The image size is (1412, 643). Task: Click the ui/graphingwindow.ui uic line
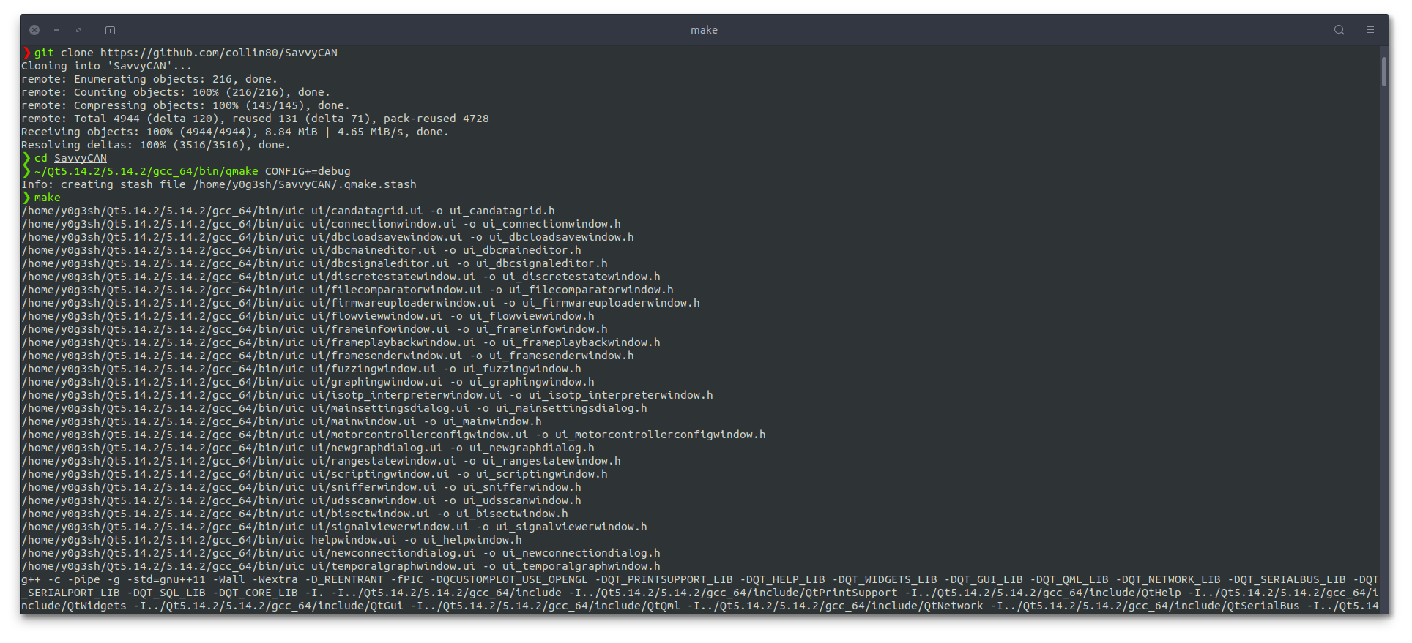point(308,382)
